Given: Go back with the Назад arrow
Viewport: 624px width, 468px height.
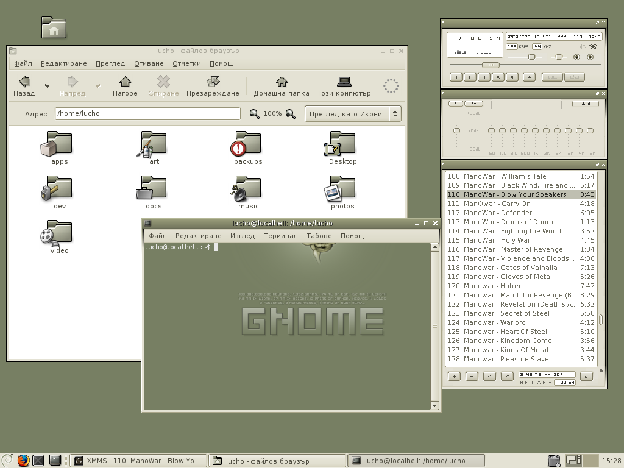Looking at the screenshot, I should point(24,86).
